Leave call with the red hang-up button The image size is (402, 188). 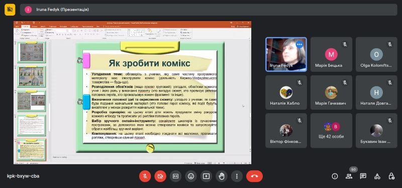point(254,176)
